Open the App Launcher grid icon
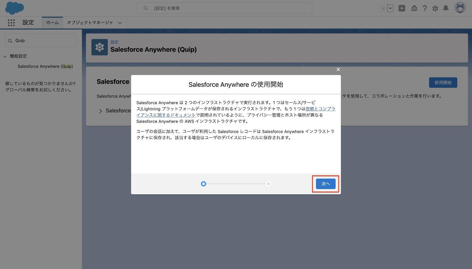The height and width of the screenshot is (269, 472). pyautogui.click(x=11, y=23)
